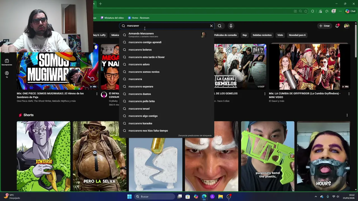Open the app install icon in address bar
The width and height of the screenshot is (358, 201).
295,11
